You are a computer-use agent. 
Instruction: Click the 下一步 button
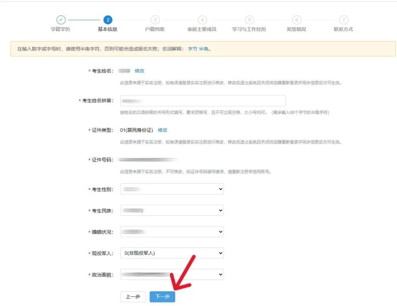(162, 297)
